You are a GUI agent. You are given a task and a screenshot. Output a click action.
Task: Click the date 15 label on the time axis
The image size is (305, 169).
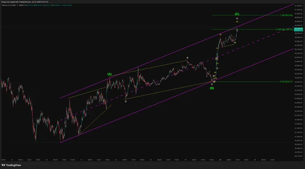click(x=220, y=160)
